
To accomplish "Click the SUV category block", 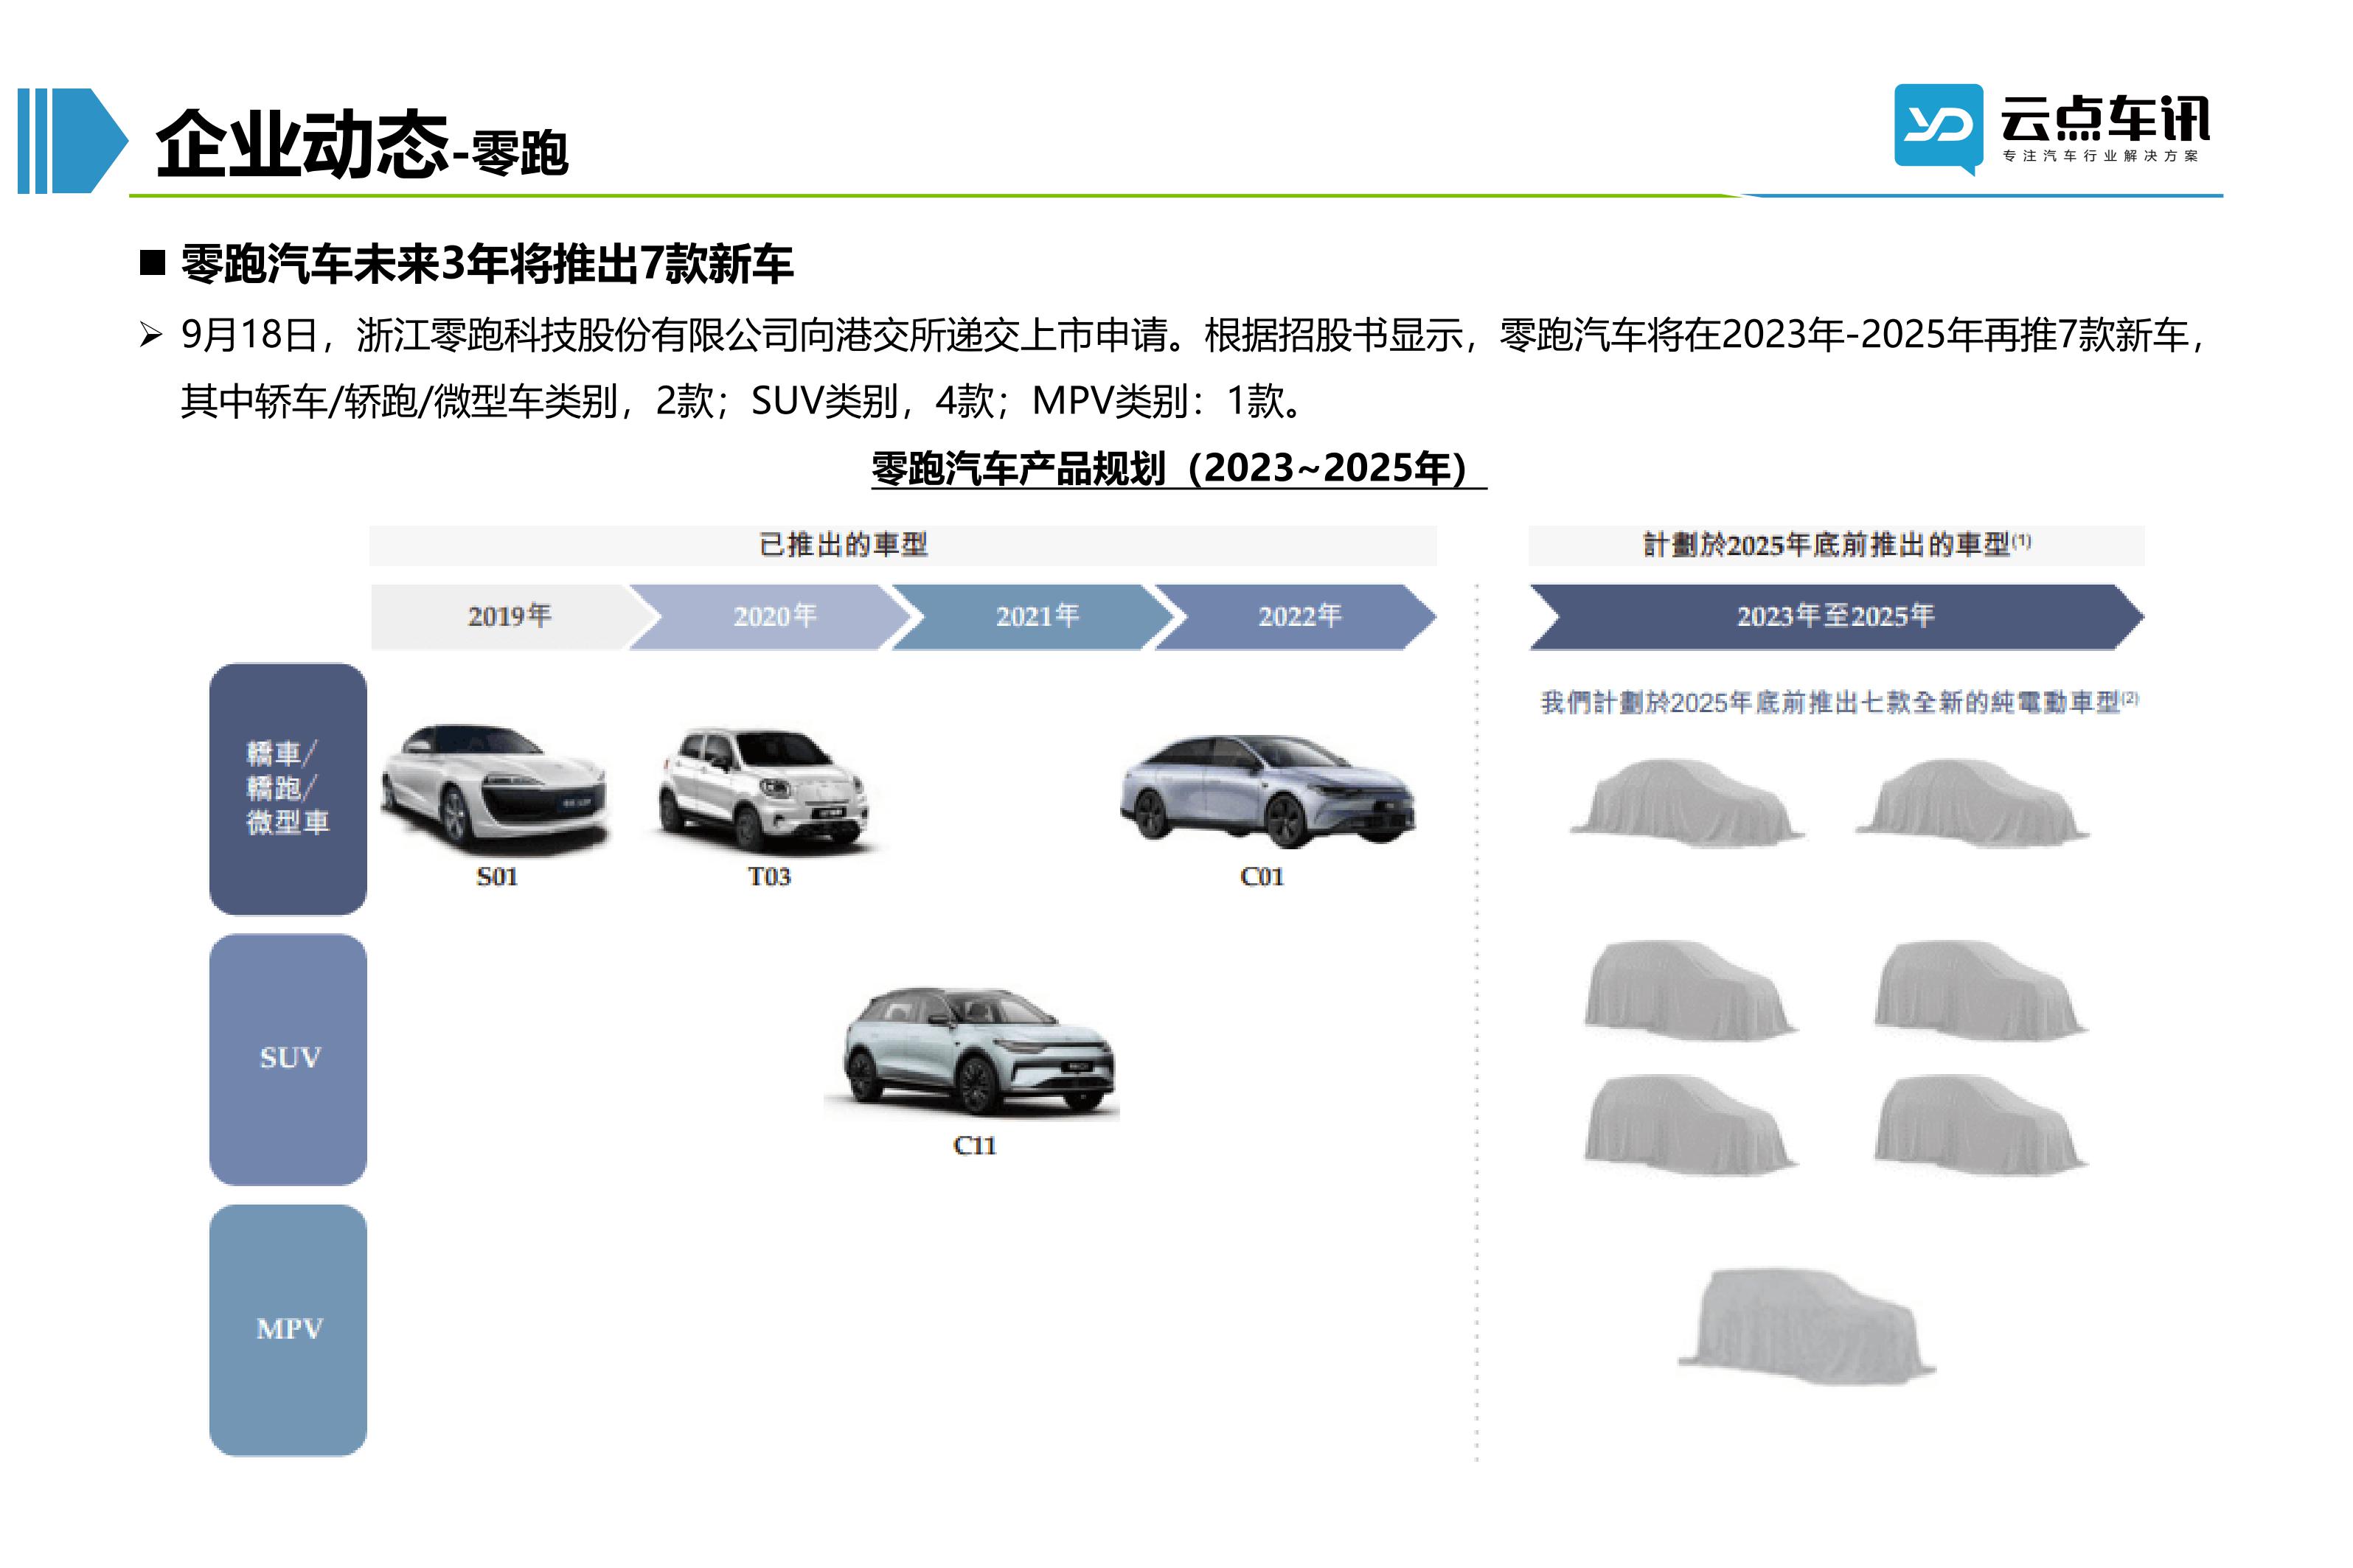I will pyautogui.click(x=288, y=1059).
